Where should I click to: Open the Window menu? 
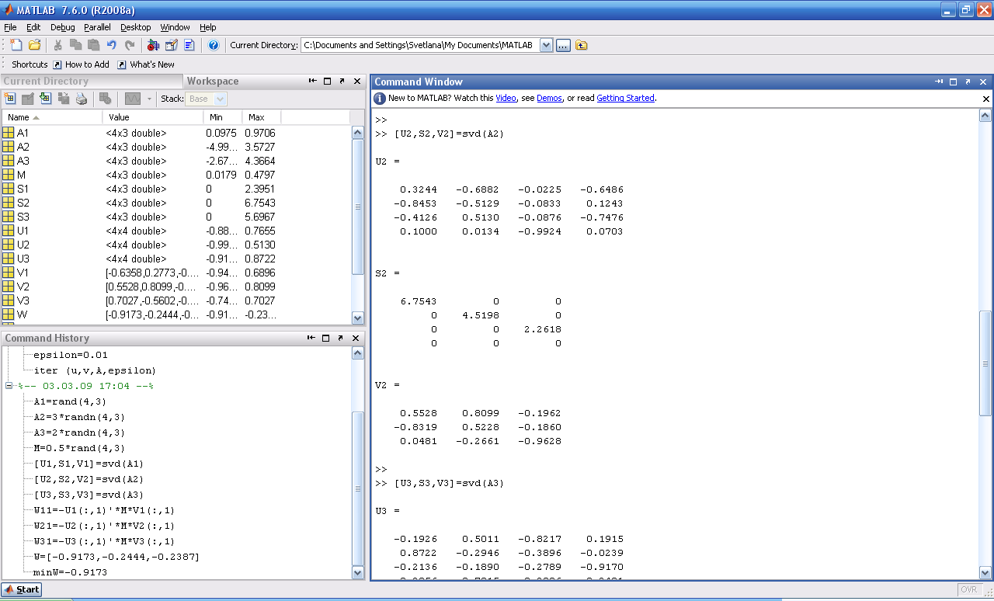[176, 27]
